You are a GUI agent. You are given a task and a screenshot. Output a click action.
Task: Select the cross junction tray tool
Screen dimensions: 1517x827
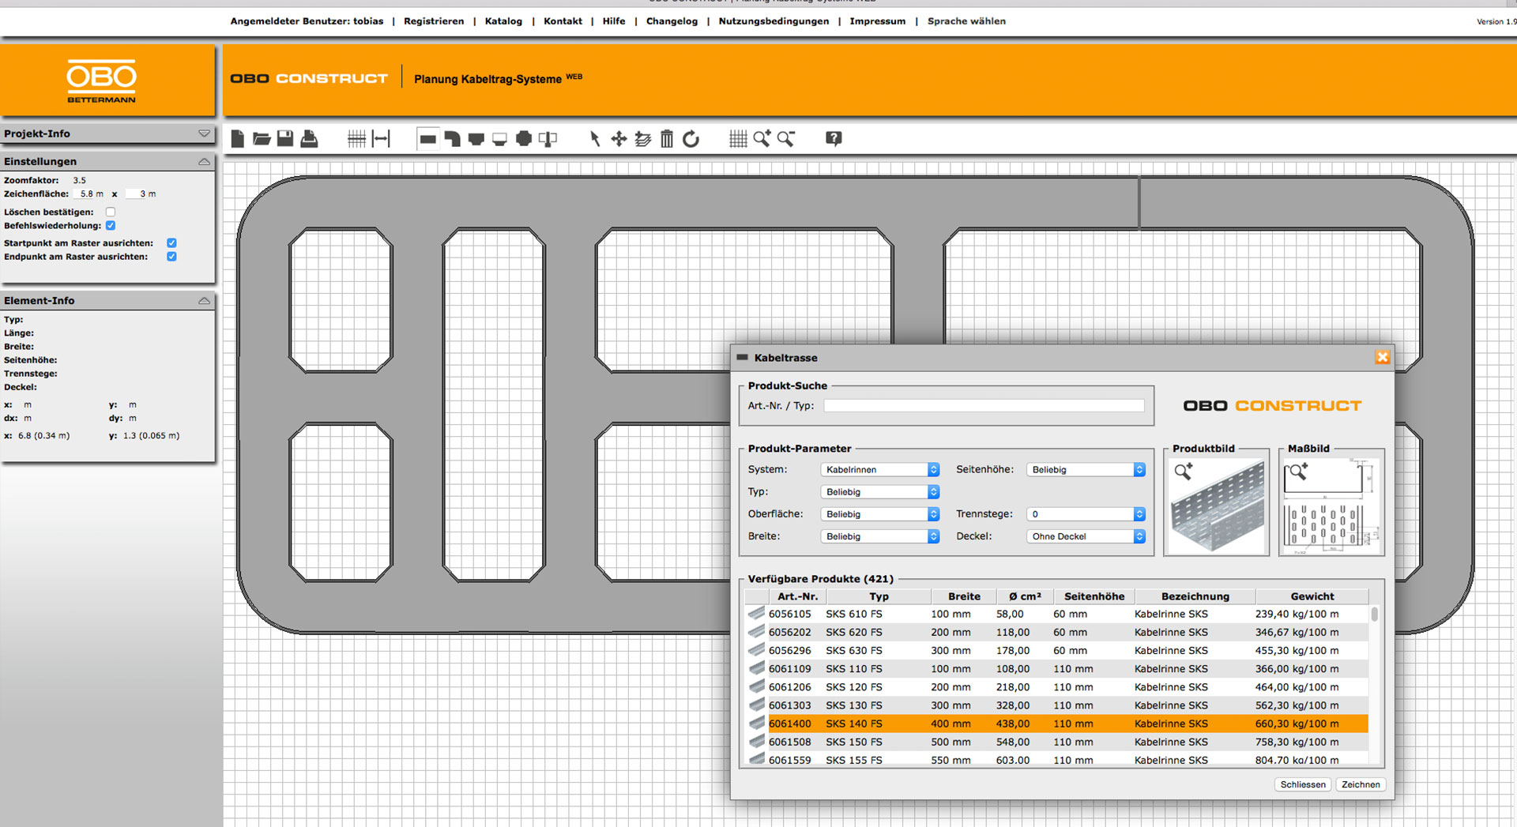(524, 139)
